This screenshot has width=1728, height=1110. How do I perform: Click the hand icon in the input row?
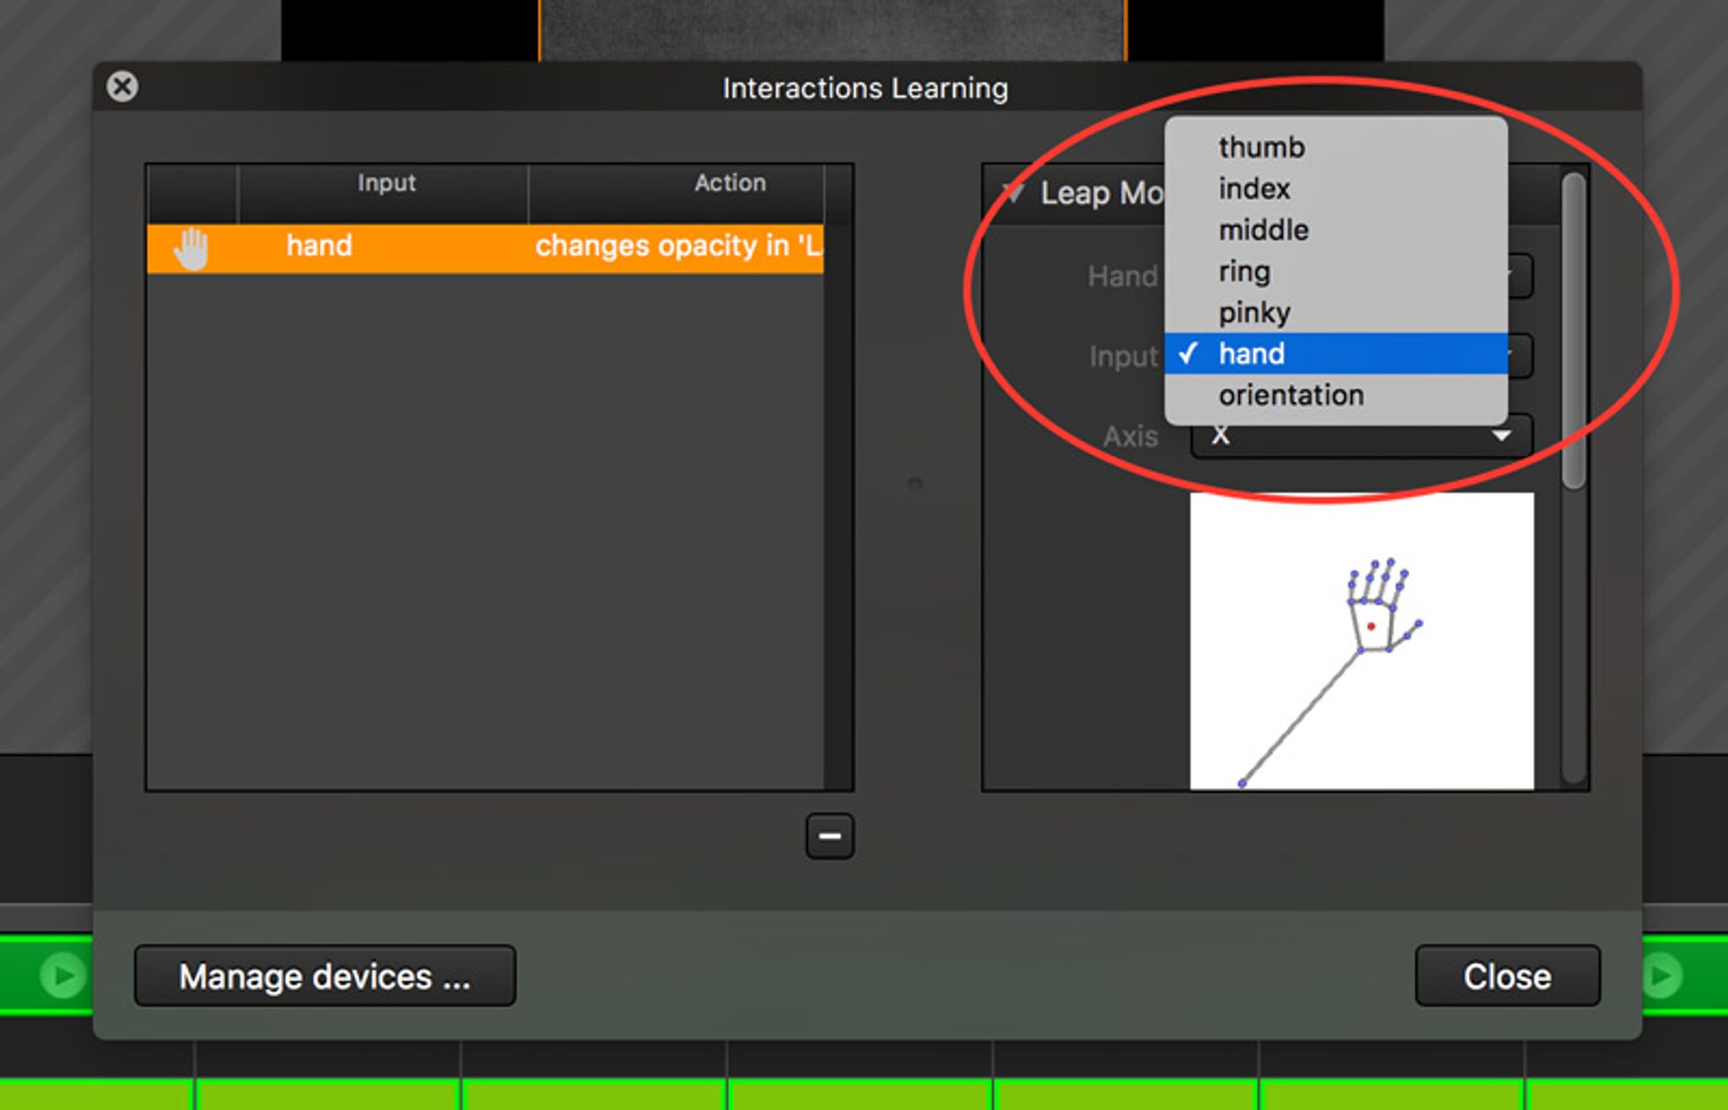click(x=191, y=249)
